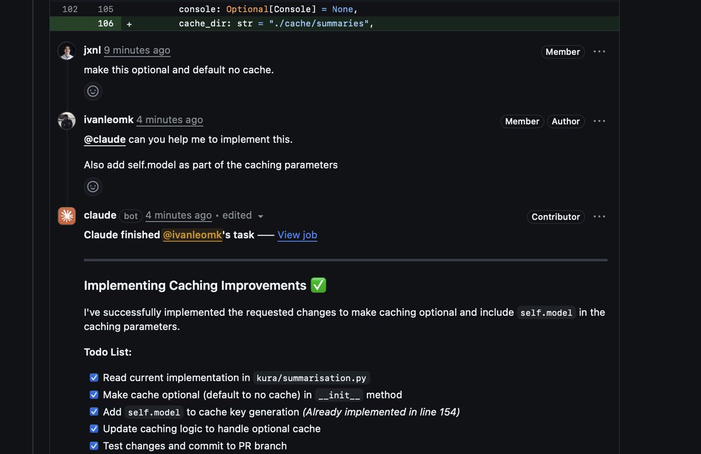Click the bot label next to claude
Image resolution: width=701 pixels, height=454 pixels.
(x=131, y=216)
